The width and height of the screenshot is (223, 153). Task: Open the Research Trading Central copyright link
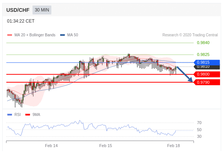click(x=190, y=35)
